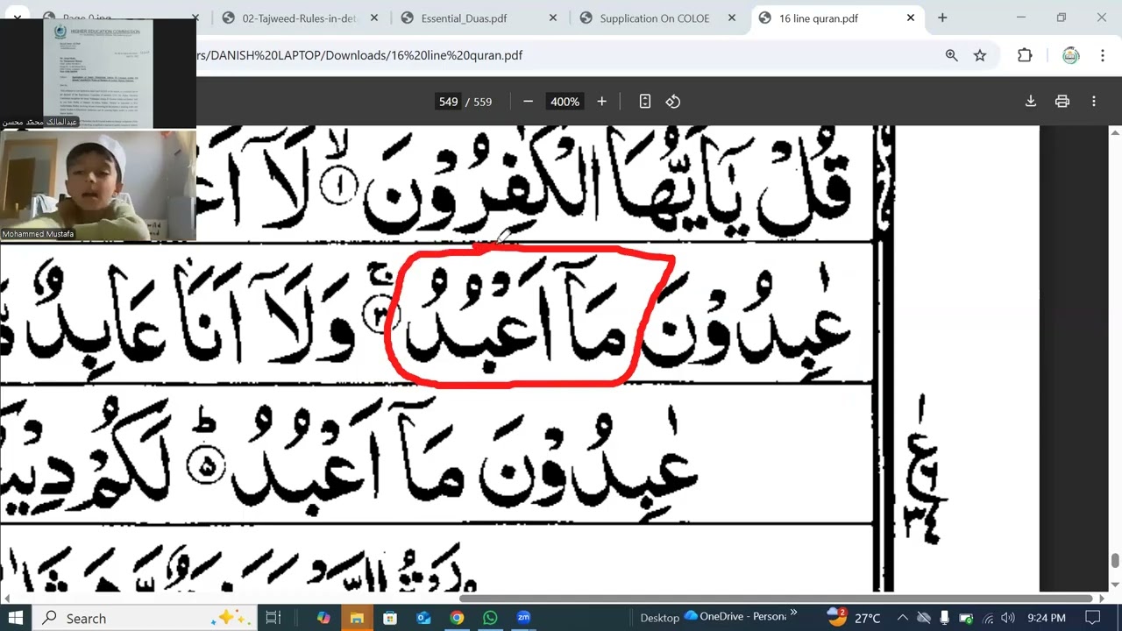Open Google Chrome from the taskbar
The height and width of the screenshot is (631, 1122).
point(457,618)
